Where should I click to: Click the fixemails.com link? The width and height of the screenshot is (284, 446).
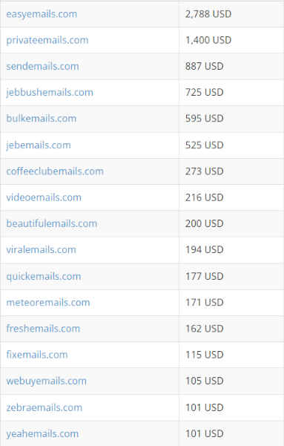click(x=37, y=355)
